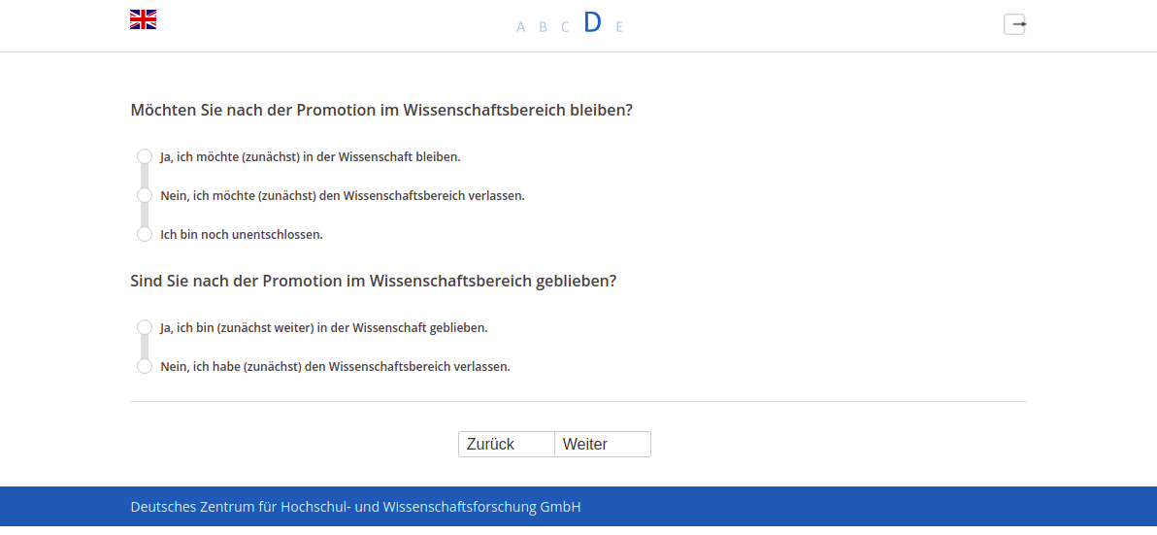Viewport: 1157px width, 535px height.
Task: Select 'Ja, ich möchte (zunächst) in der Wissenschaft bleiben'
Action: [145, 156]
